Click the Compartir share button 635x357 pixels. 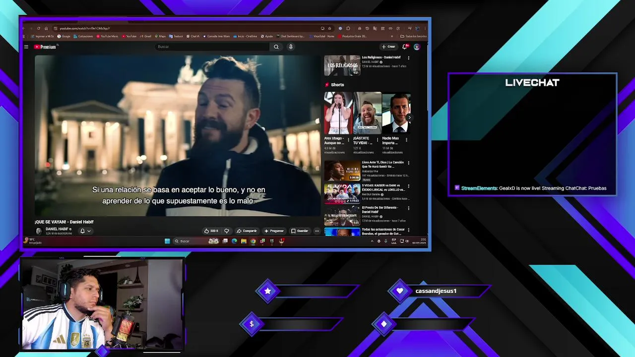click(247, 231)
